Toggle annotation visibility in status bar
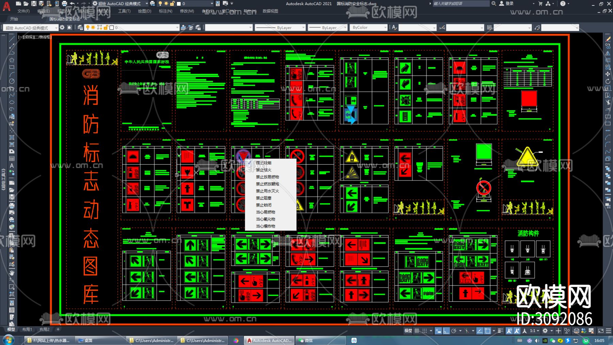This screenshot has height=345, width=613. tap(509, 331)
